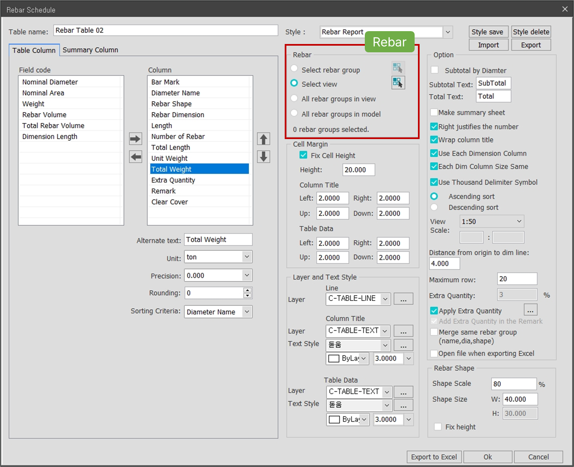Image resolution: width=574 pixels, height=467 pixels.
Task: Select Ascending sort radio button
Action: click(x=434, y=196)
